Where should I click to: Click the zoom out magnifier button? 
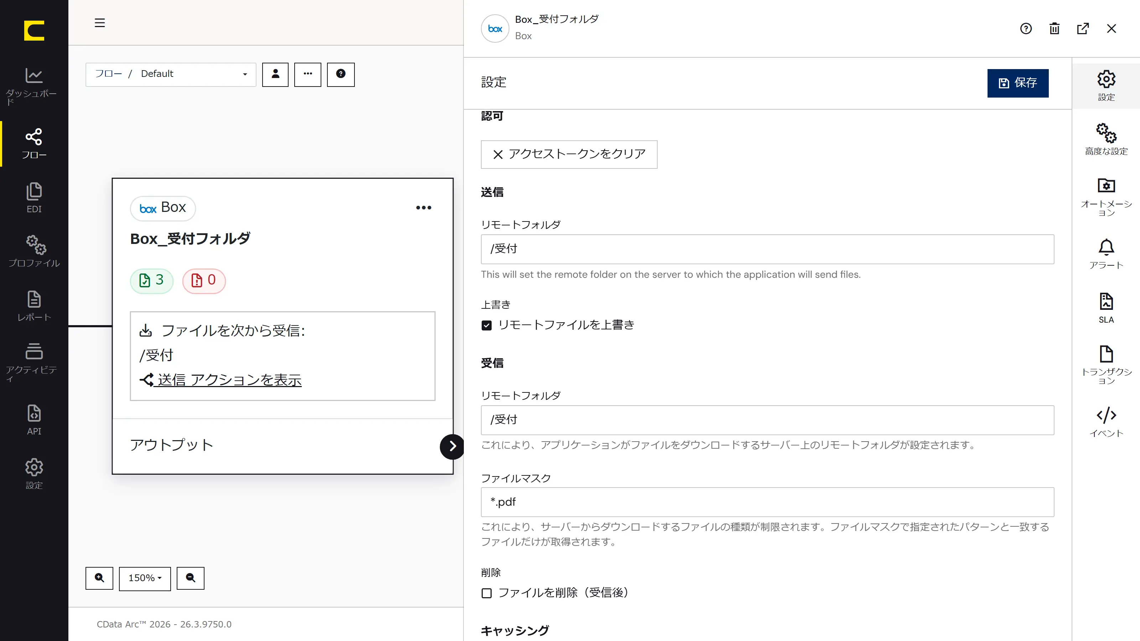(190, 578)
